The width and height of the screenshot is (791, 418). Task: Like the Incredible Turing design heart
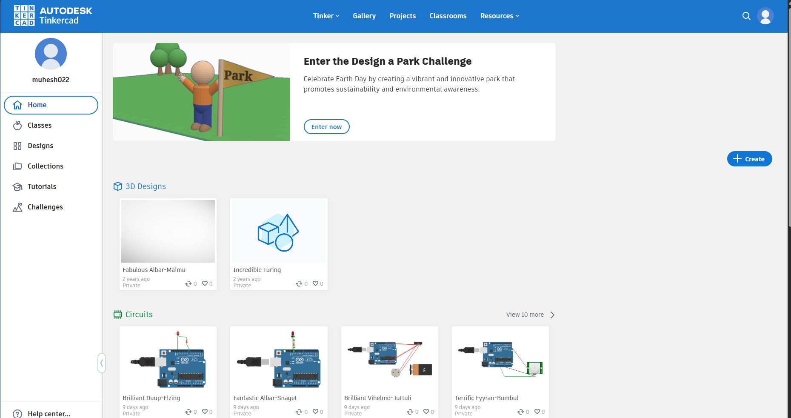[315, 283]
